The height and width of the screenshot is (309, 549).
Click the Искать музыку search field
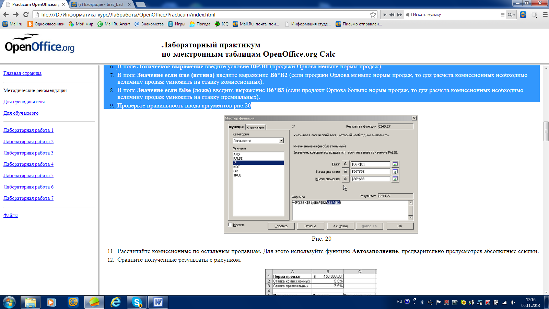click(455, 15)
